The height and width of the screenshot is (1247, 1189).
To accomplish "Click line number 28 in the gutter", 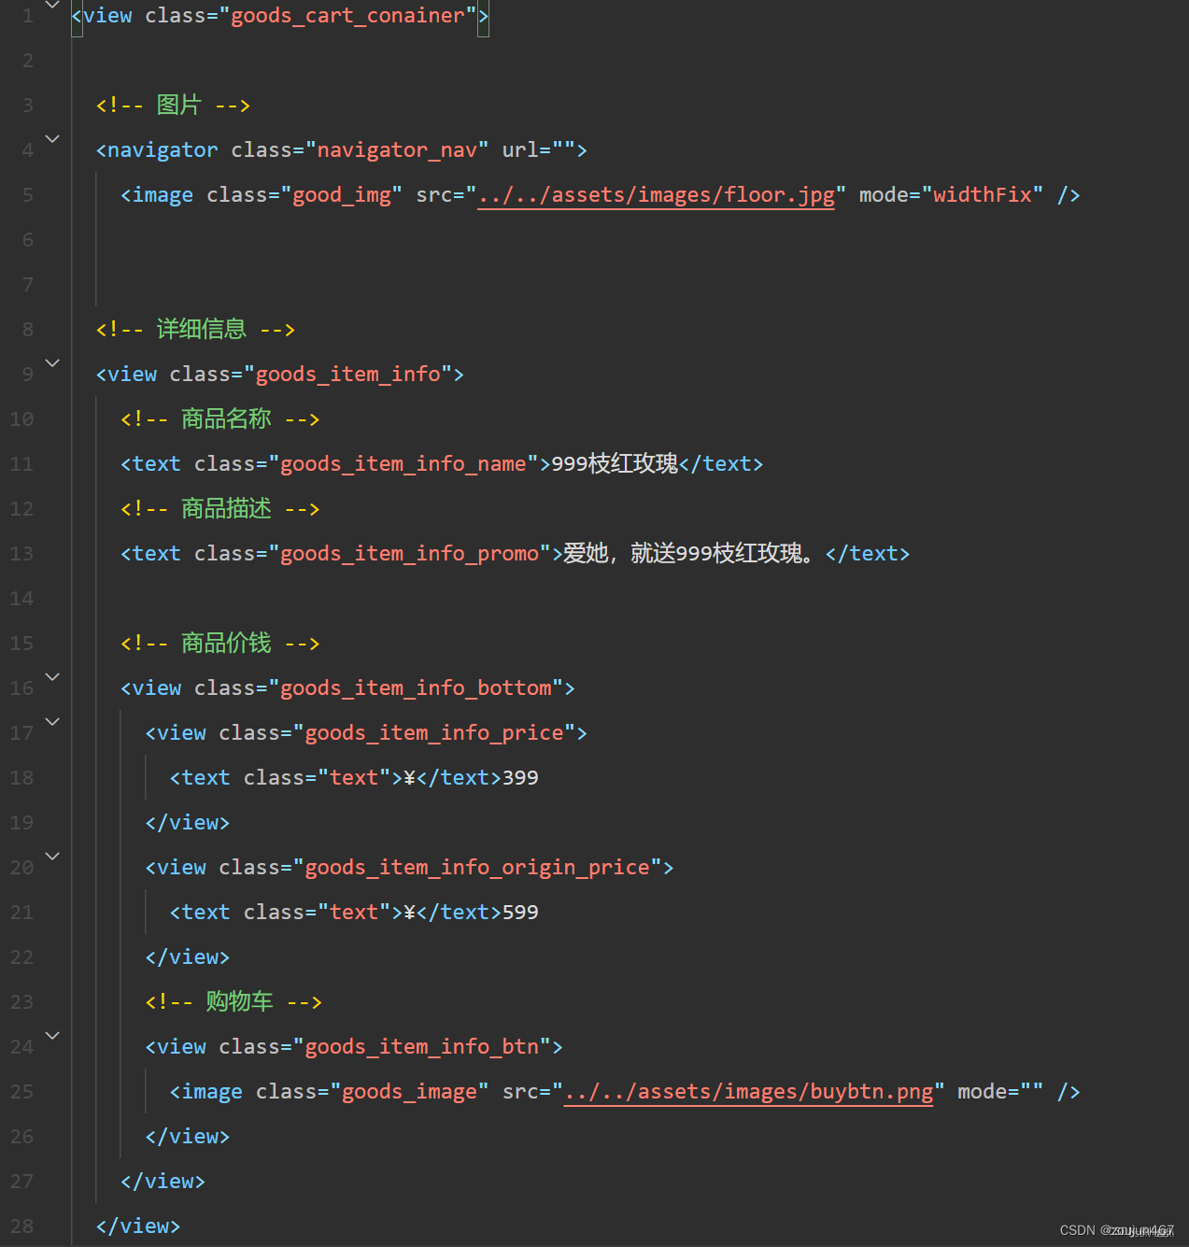I will (x=21, y=1226).
